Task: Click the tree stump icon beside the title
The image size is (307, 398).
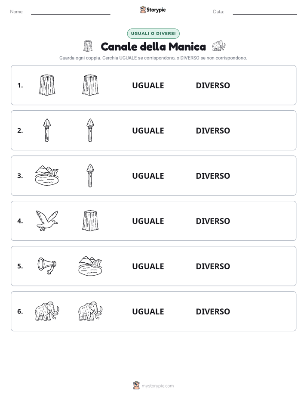Action: (88, 46)
